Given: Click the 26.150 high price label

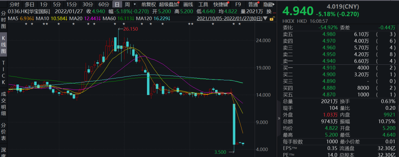Looking at the screenshot, I should (x=130, y=29).
